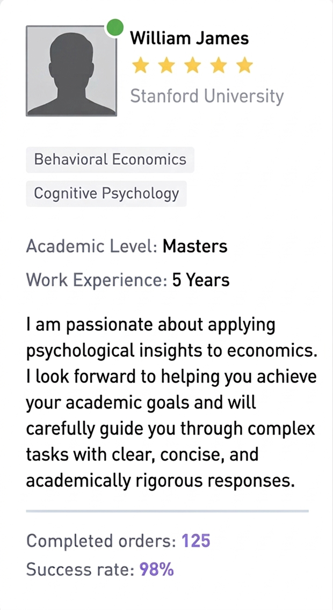
Task: Click the first rating star
Action: point(141,65)
